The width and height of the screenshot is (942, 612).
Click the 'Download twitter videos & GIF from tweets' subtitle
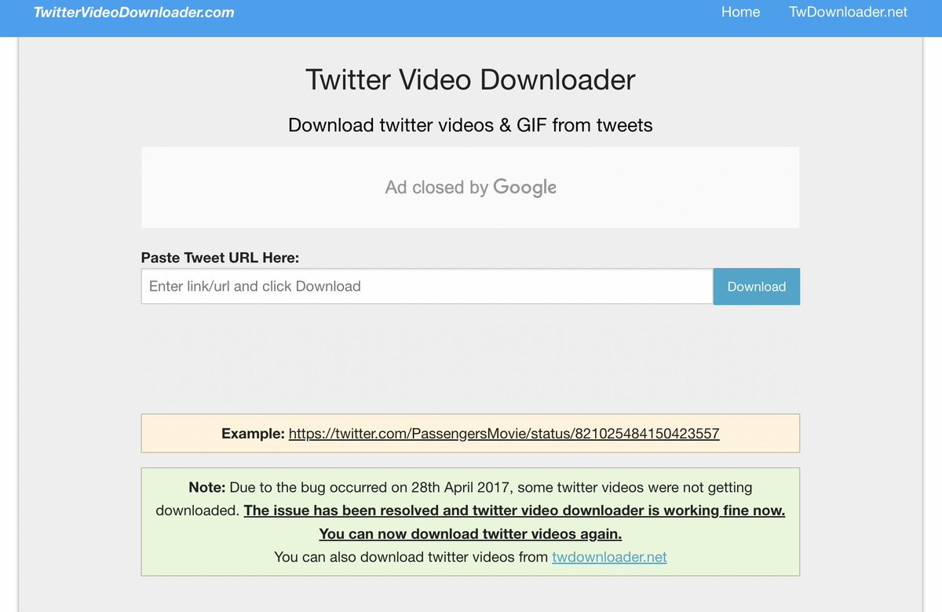pyautogui.click(x=470, y=125)
